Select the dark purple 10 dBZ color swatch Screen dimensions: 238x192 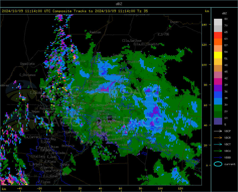[218, 121]
